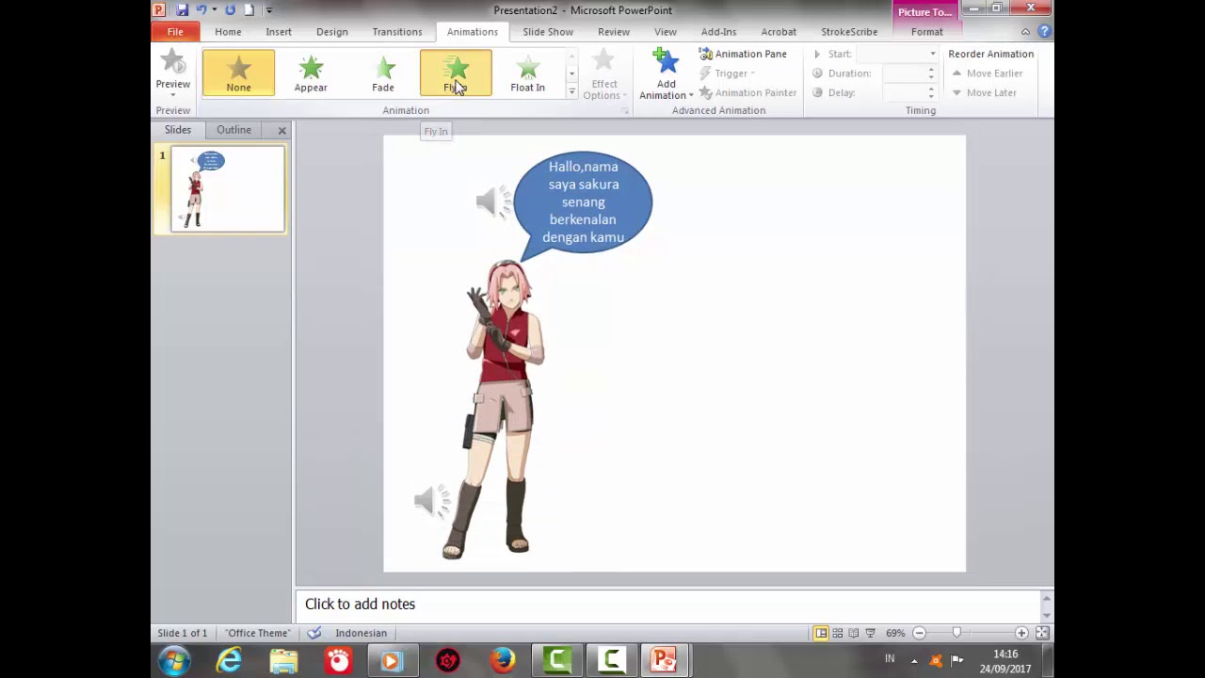Image resolution: width=1205 pixels, height=678 pixels.
Task: Click the 69% zoom level
Action: [895, 633]
